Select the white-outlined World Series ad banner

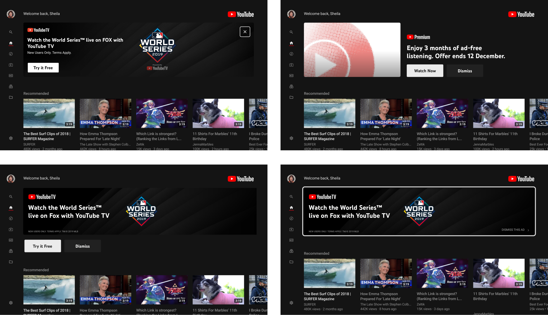point(419,211)
